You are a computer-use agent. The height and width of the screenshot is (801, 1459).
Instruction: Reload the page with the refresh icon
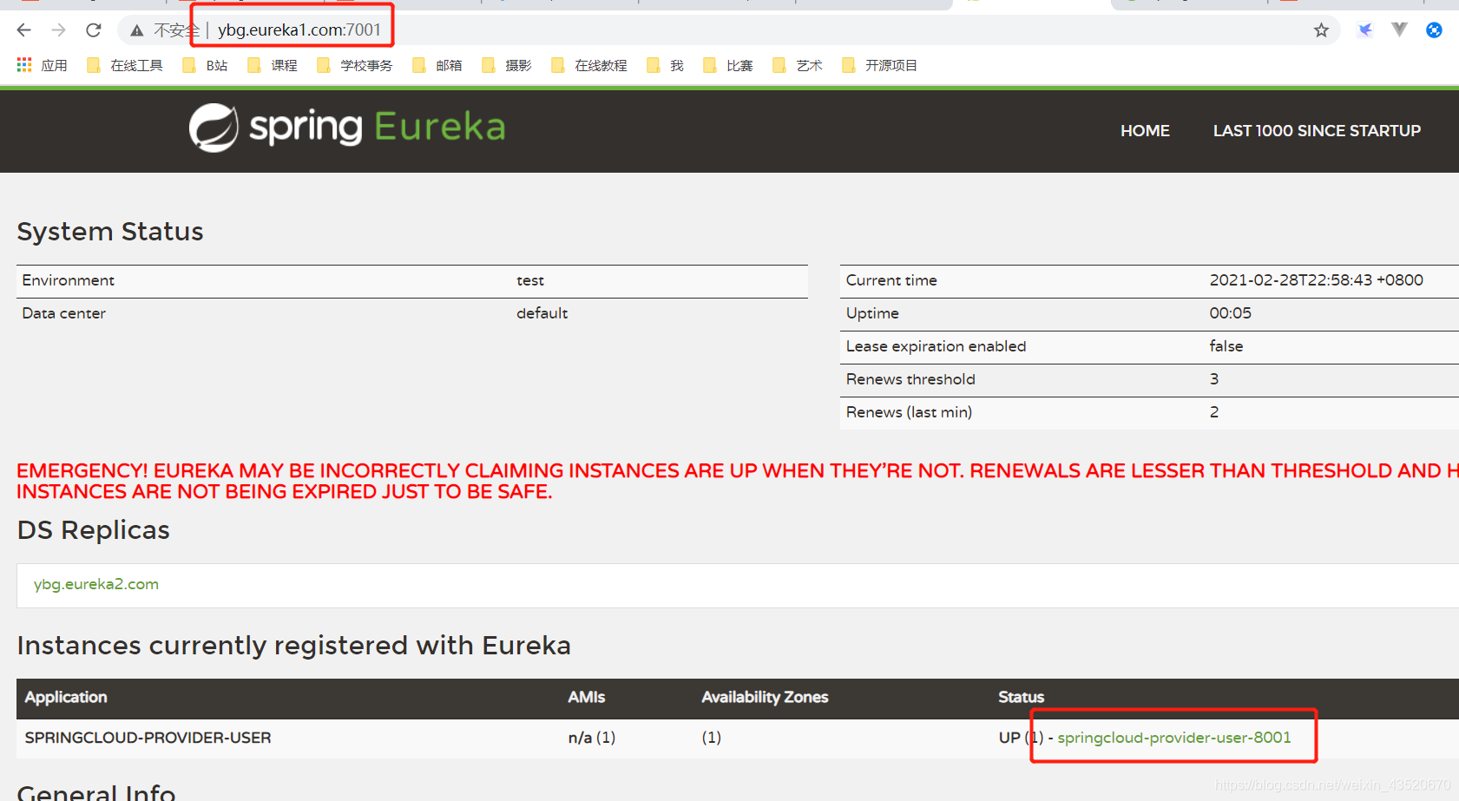coord(94,30)
